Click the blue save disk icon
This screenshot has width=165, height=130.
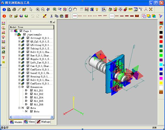coord(21,16)
